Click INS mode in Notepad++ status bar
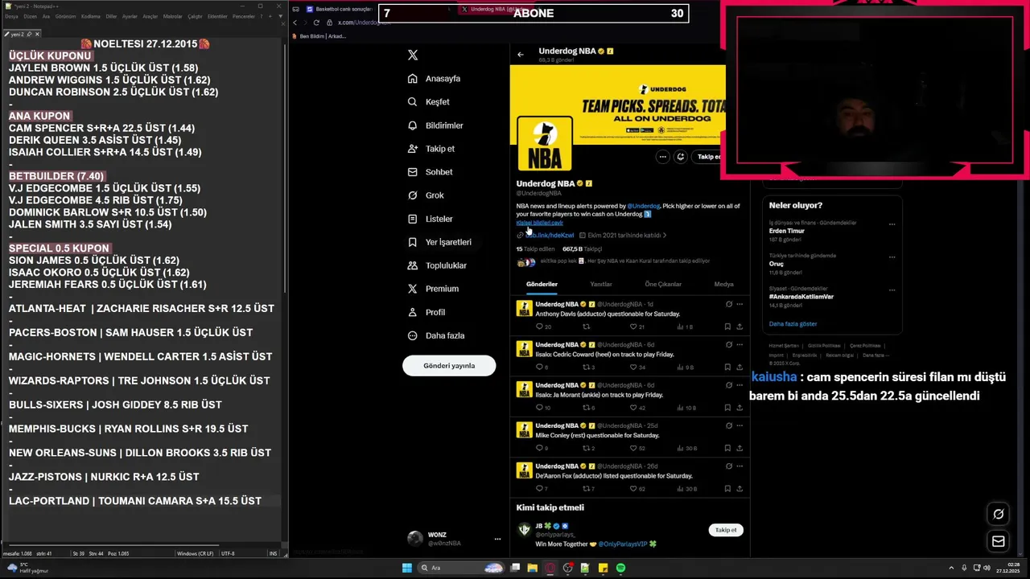This screenshot has height=579, width=1030. point(273,553)
